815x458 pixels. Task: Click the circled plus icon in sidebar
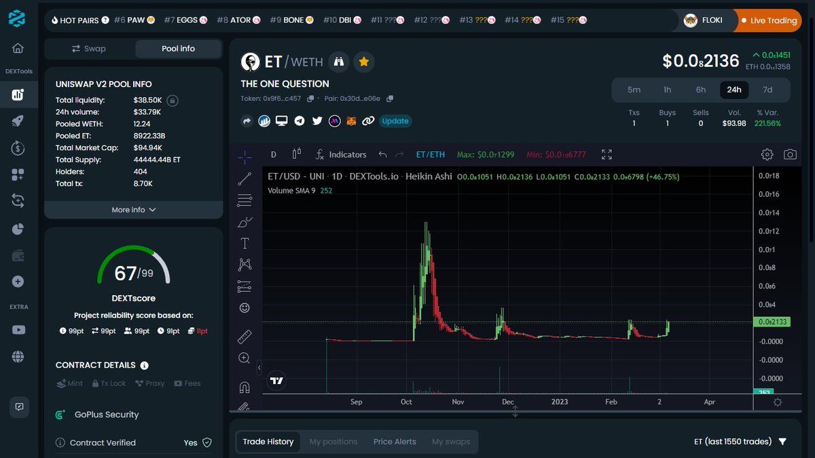(x=18, y=281)
